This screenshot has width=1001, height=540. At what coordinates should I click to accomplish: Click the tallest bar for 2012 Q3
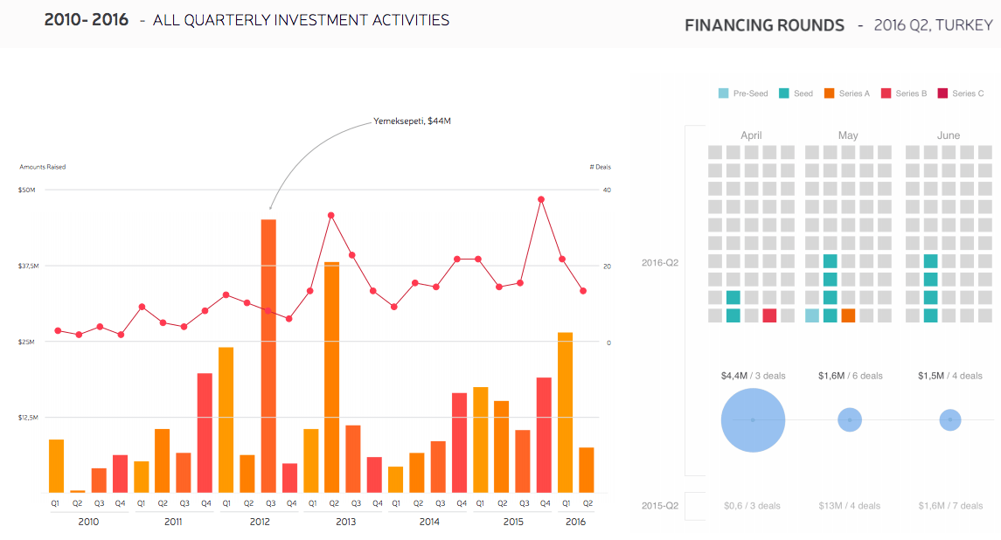pos(268,355)
